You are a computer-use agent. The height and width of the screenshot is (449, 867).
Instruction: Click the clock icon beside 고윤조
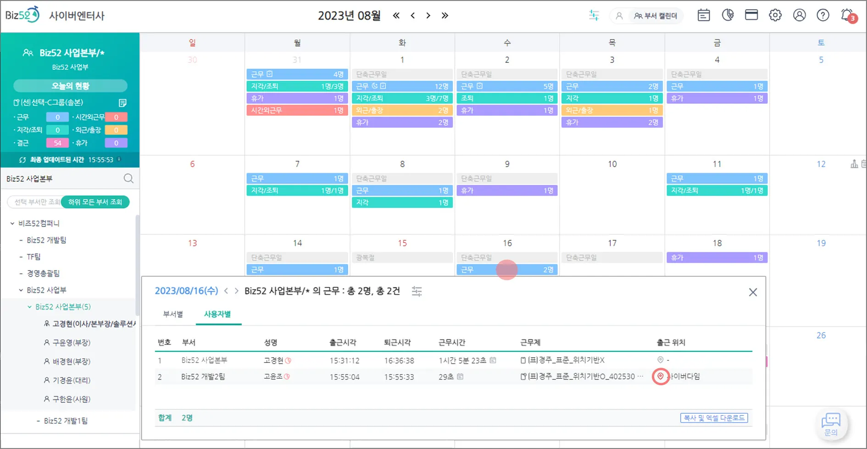[x=287, y=377]
